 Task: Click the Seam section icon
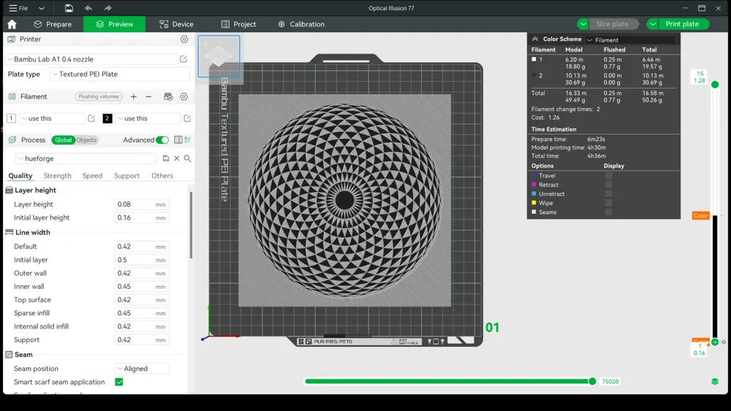(x=9, y=355)
